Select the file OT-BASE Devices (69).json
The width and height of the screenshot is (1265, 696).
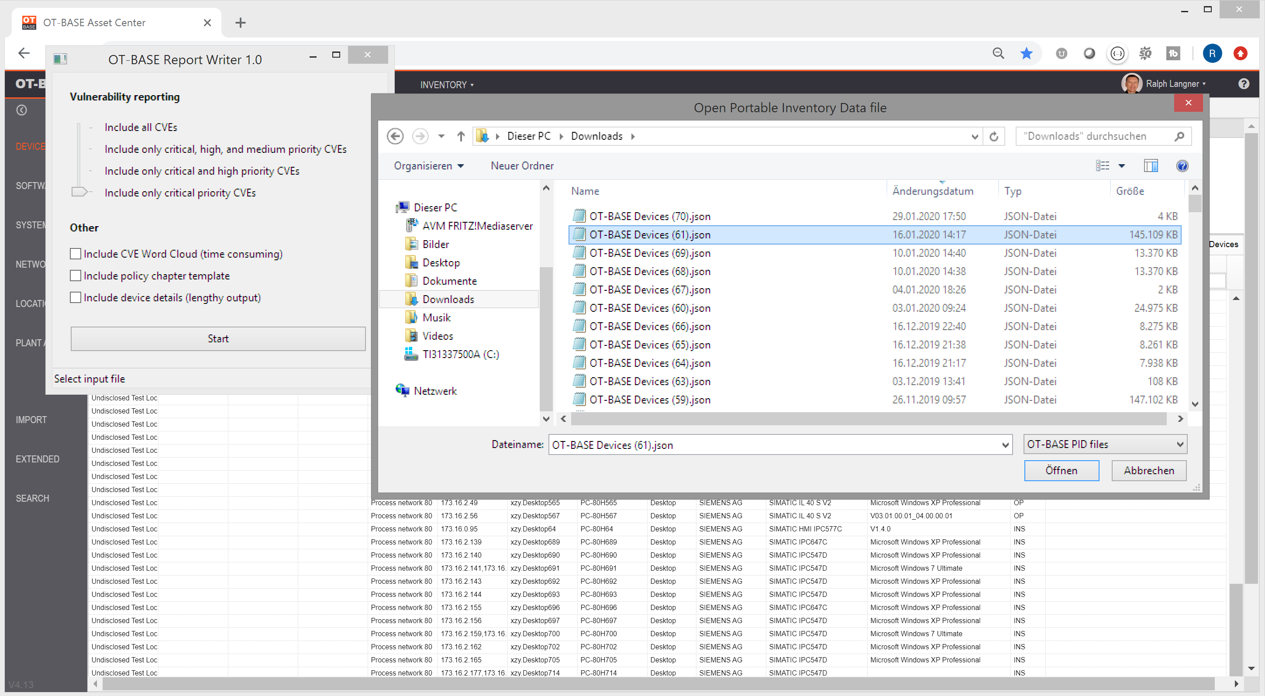coord(875,253)
